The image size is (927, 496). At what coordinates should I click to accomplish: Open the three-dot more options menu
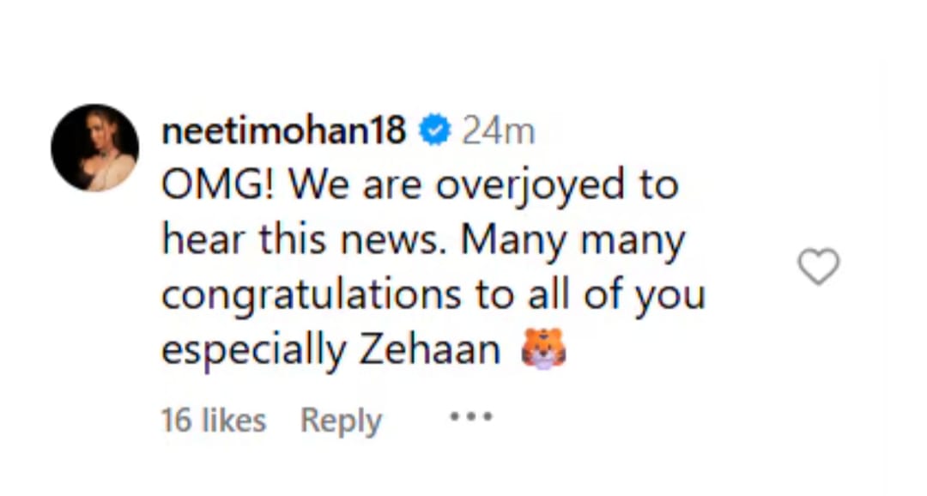tap(471, 418)
